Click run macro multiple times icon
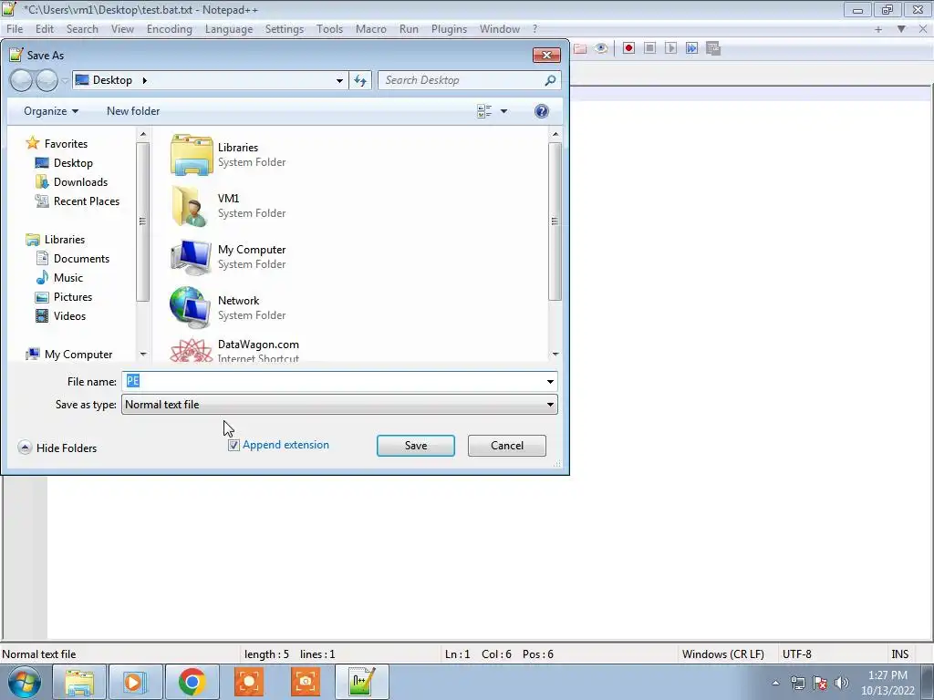Image resolution: width=934 pixels, height=700 pixels. point(691,48)
